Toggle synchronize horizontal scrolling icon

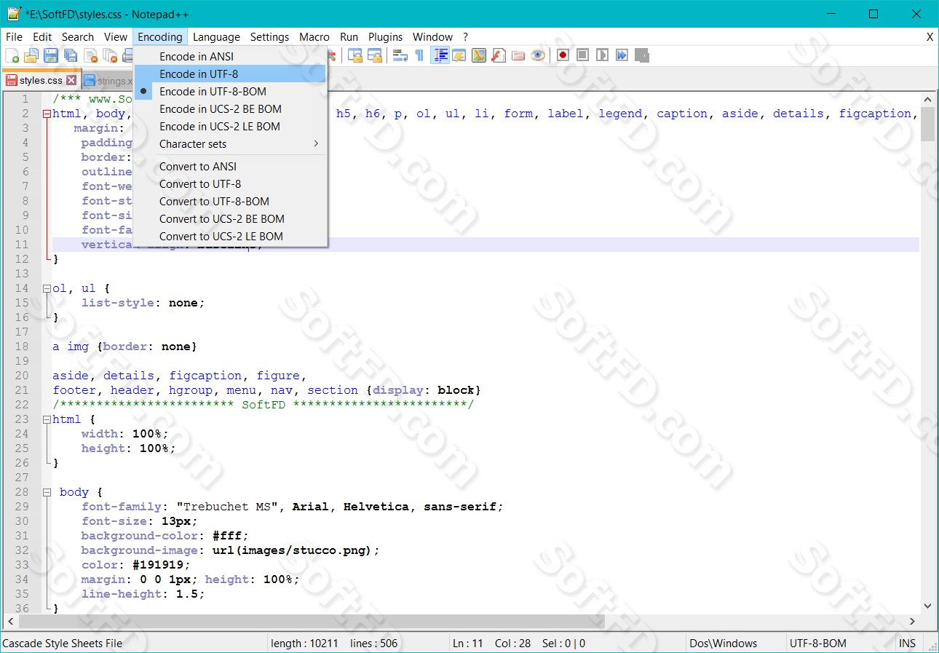(375, 55)
